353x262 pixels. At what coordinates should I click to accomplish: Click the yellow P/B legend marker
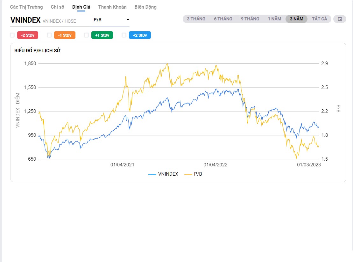click(188, 174)
